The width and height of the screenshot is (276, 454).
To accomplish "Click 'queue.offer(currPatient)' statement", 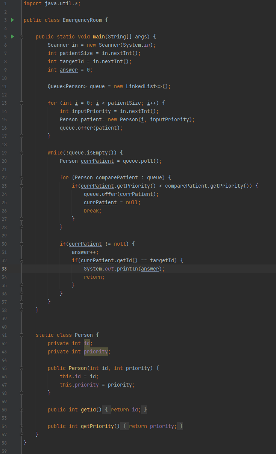I will point(121,194).
